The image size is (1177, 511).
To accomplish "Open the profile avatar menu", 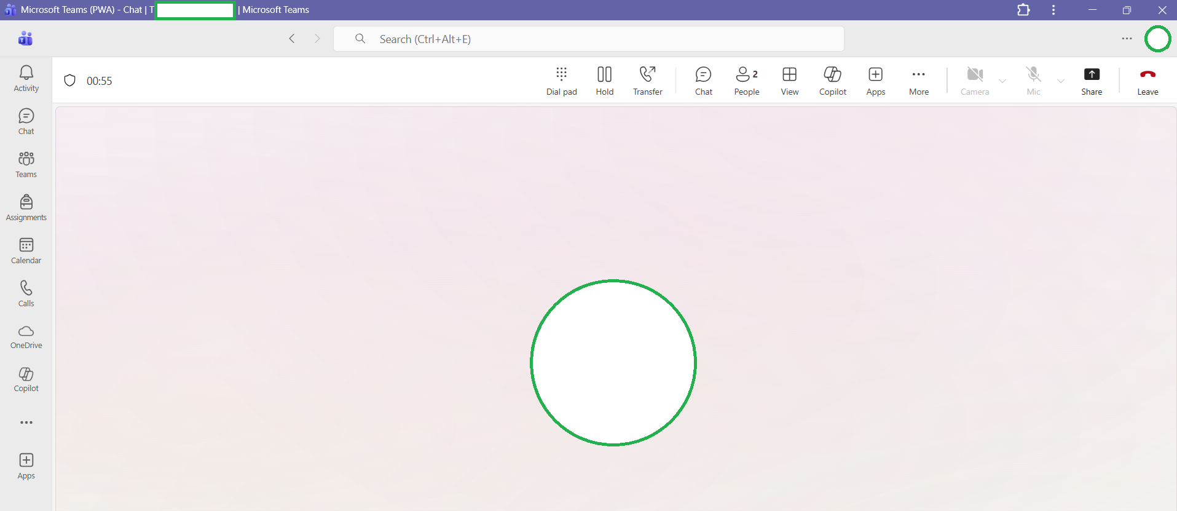I will point(1158,39).
